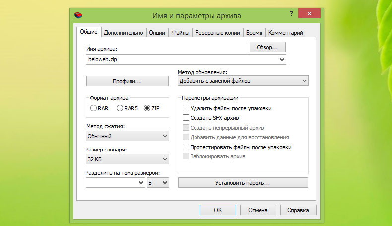Image resolution: width=392 pixels, height=226 pixels.
Task: Close the archive parameters dialog
Action: 308,14
